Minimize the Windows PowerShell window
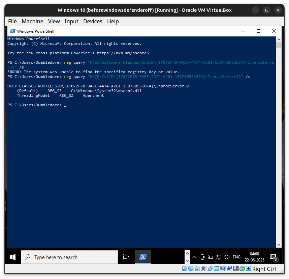289x279 pixels. click(243, 31)
